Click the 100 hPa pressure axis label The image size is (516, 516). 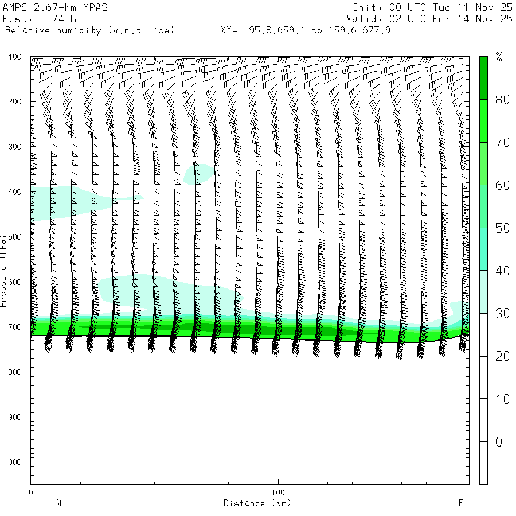point(15,57)
